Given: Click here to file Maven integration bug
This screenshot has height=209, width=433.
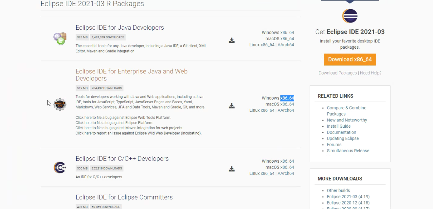Looking at the screenshot, I should click(88, 128).
